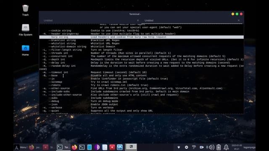This screenshot has height=151, width=269.
Task: Open the panel clock showing date and time
Action: pos(237,147)
